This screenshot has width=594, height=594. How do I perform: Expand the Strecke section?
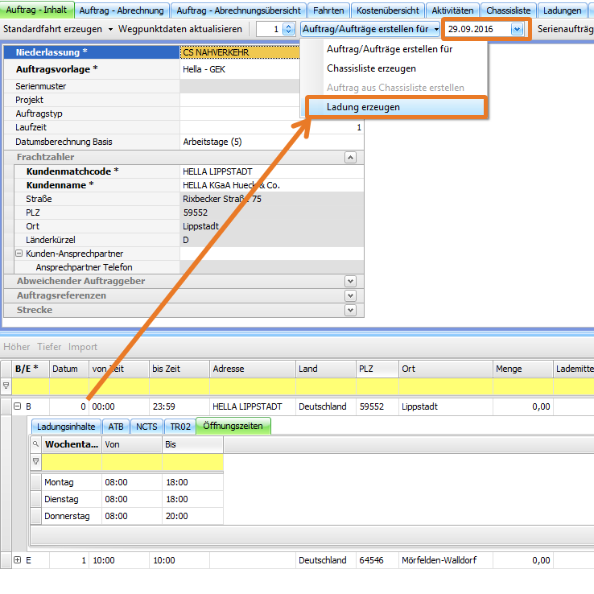349,310
